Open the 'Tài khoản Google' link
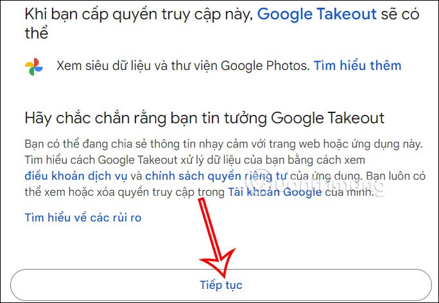The image size is (439, 303). (x=275, y=192)
